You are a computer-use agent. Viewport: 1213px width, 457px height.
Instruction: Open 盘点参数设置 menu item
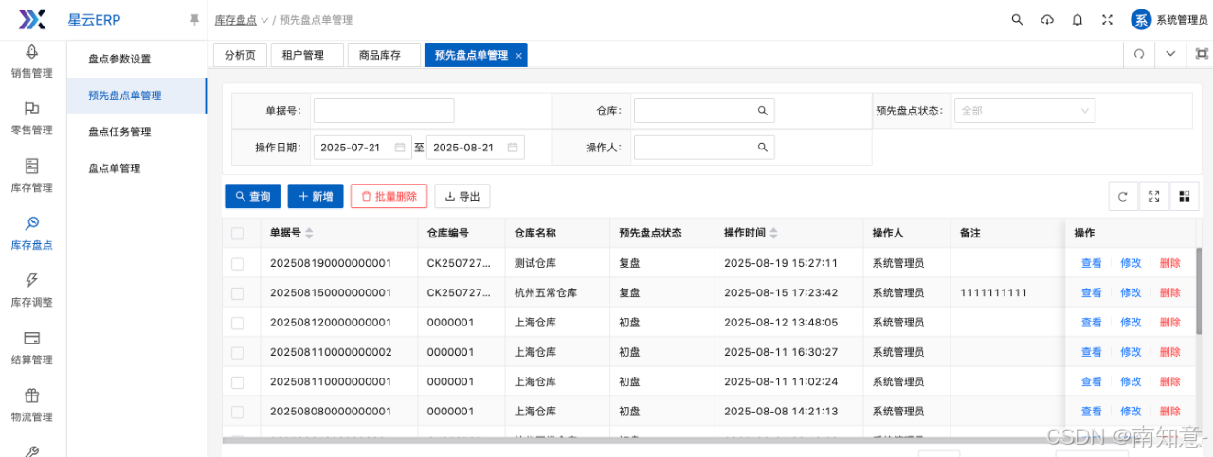pyautogui.click(x=137, y=59)
